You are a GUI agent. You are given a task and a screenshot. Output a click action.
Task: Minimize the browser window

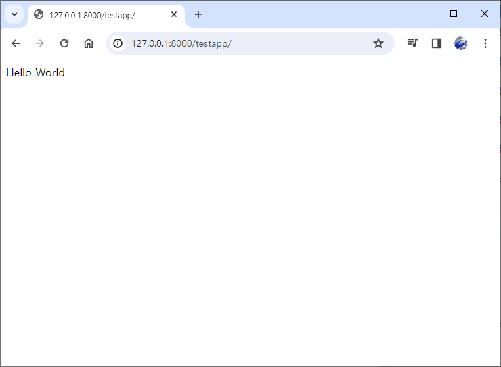click(422, 14)
